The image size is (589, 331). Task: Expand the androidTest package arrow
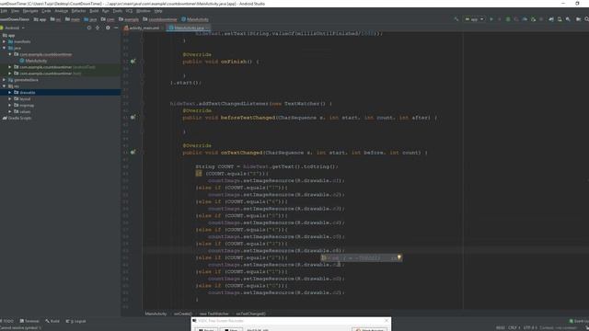point(10,67)
